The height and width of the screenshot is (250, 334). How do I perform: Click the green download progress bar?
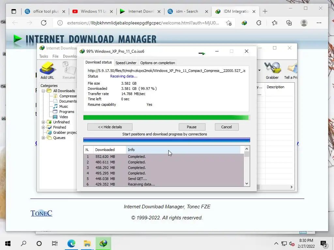tap(167, 118)
